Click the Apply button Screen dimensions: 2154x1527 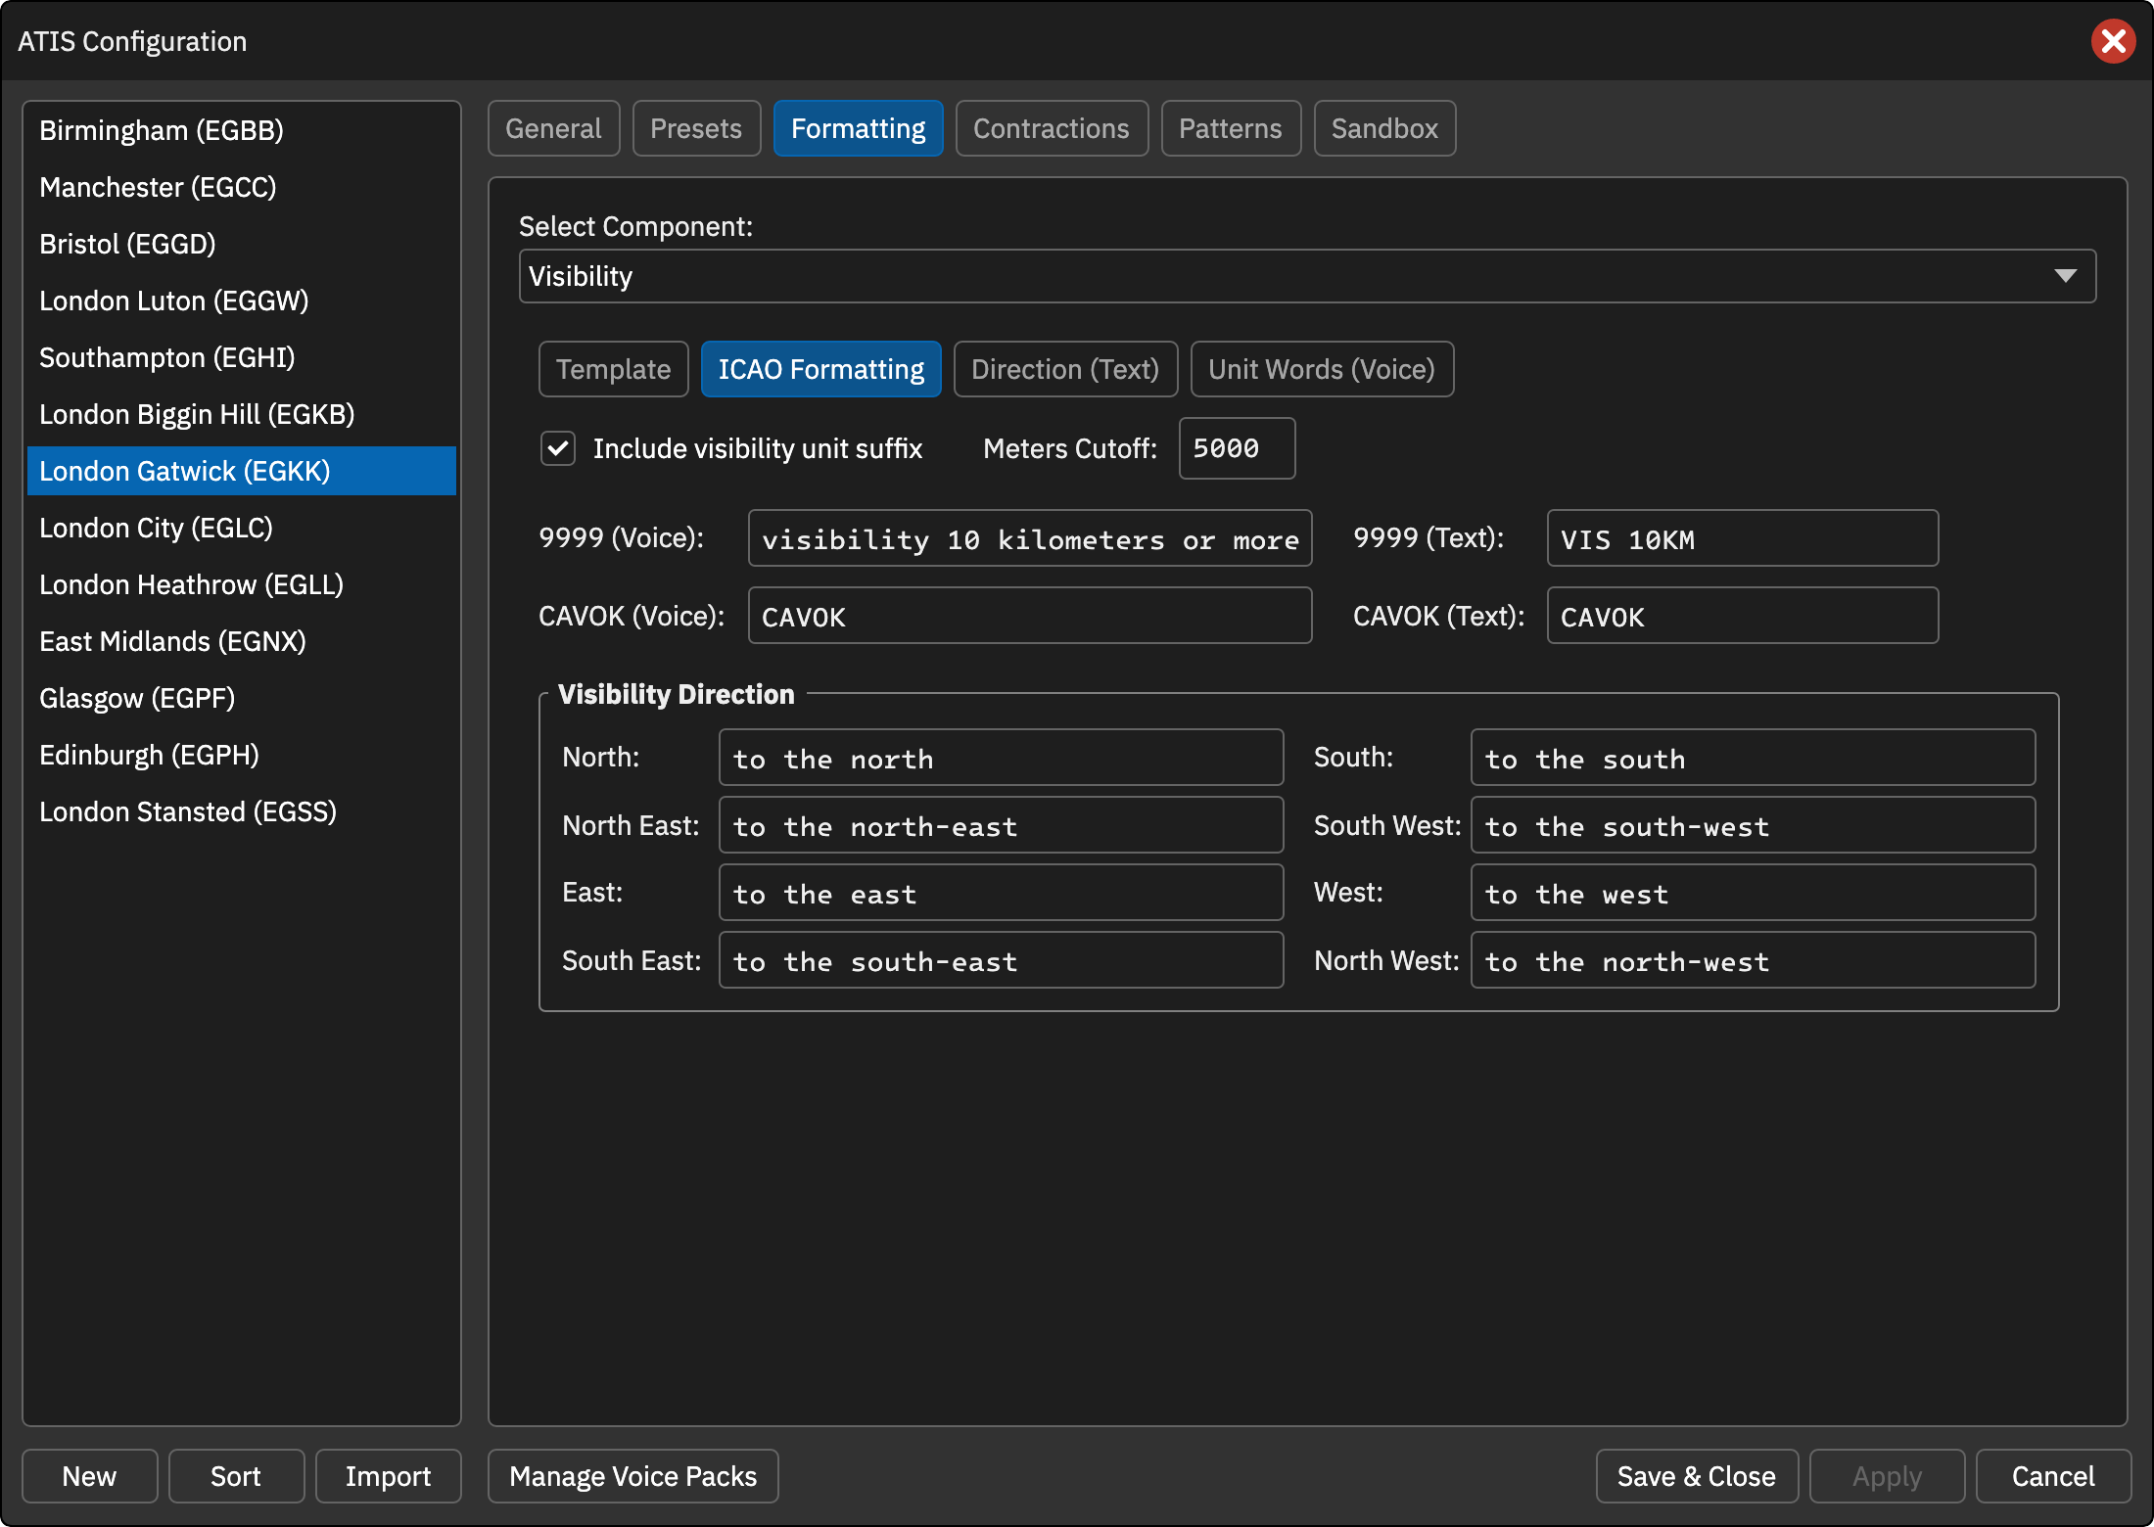(x=1887, y=1476)
